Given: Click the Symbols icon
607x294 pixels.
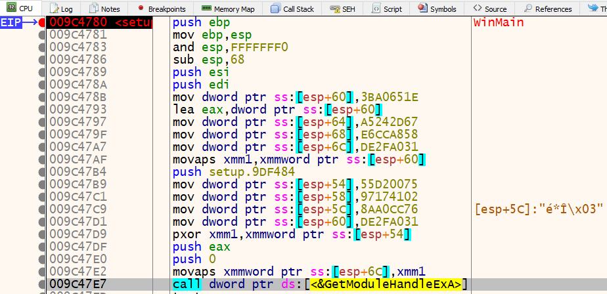Looking at the screenshot, I should tap(423, 8).
